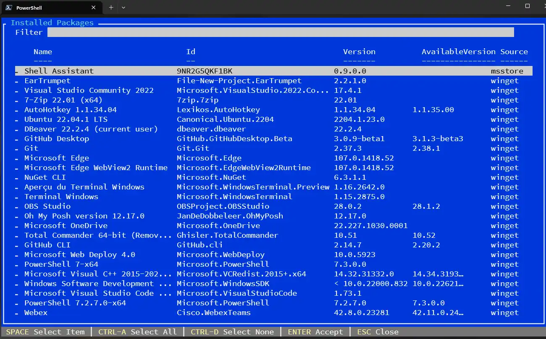The height and width of the screenshot is (339, 546).
Task: Open the new-tab profile dropdown
Action: 123,8
